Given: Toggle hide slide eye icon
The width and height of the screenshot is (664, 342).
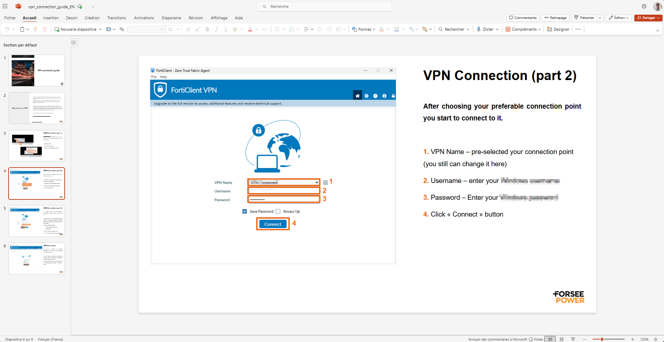Looking at the screenshot, I should coord(122,29).
